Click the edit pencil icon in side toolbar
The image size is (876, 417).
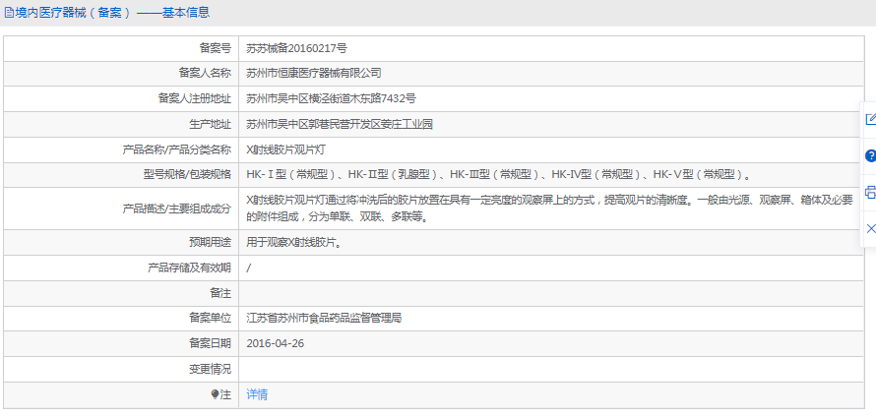tap(870, 119)
